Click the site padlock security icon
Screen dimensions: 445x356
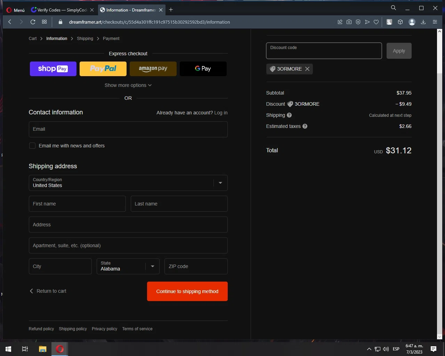click(60, 22)
